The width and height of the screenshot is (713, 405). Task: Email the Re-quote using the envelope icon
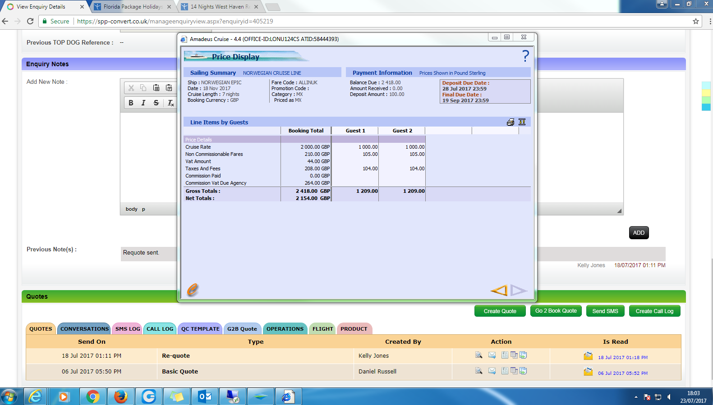492,355
